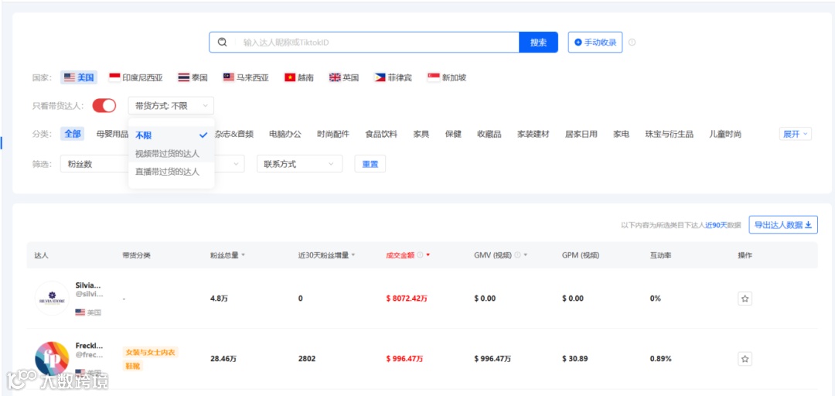Click the 手动收录 button
835x396 pixels.
[x=595, y=42]
